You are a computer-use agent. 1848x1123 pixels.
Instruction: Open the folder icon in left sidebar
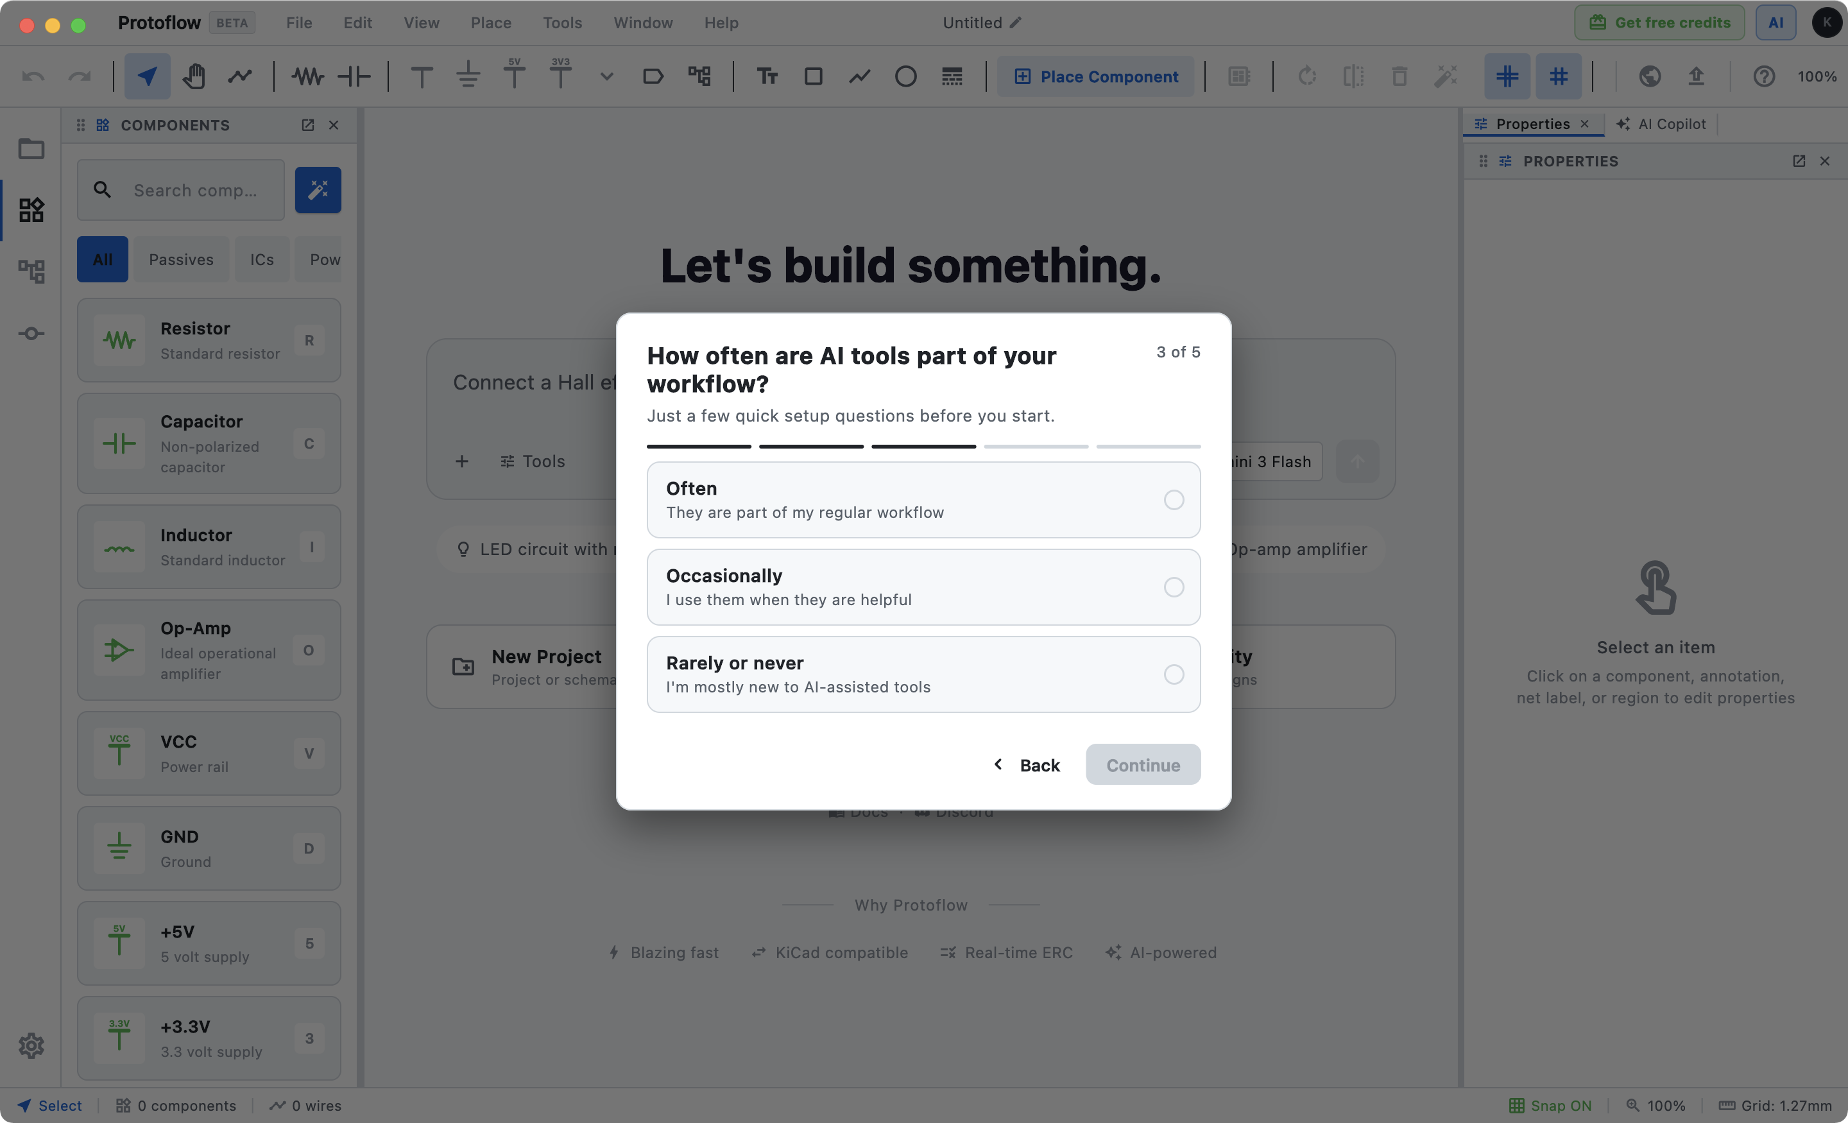click(31, 148)
